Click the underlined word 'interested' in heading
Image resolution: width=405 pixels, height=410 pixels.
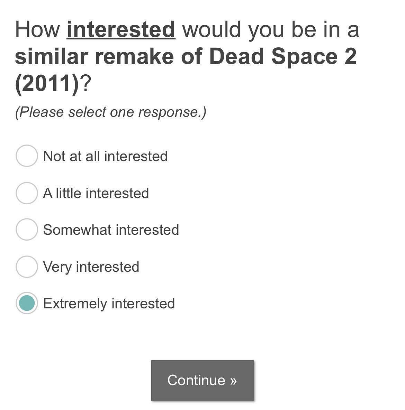(x=121, y=30)
